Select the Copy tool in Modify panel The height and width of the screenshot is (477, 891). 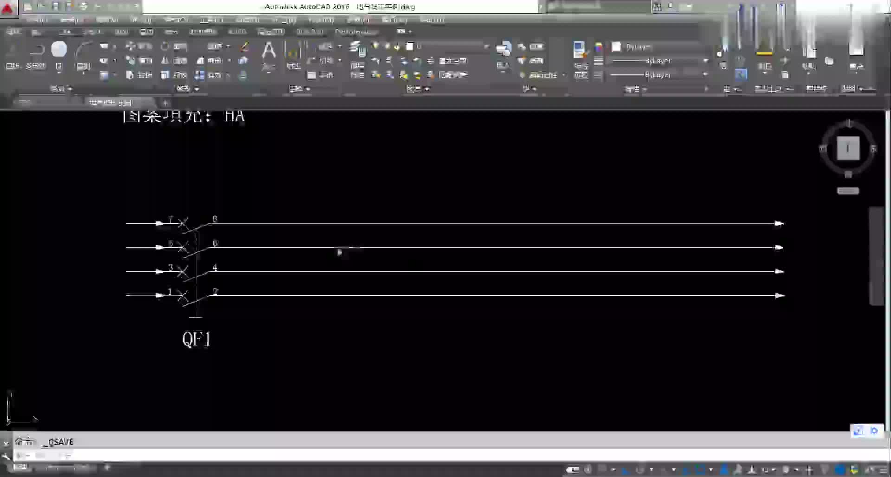[139, 60]
